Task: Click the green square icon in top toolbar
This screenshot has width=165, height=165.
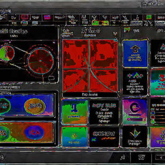Action: click(149, 17)
